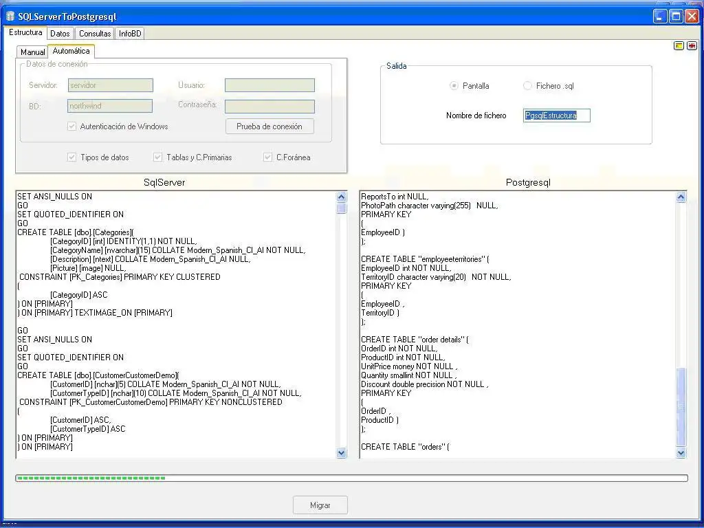This screenshot has width=704, height=528.
Task: Click the PhotoPath character varying(255) line
Action: click(x=430, y=206)
